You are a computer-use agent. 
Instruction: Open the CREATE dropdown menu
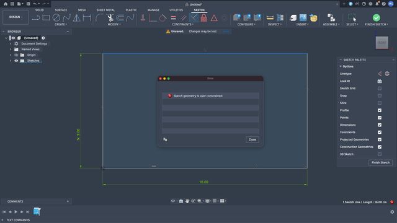click(61, 24)
